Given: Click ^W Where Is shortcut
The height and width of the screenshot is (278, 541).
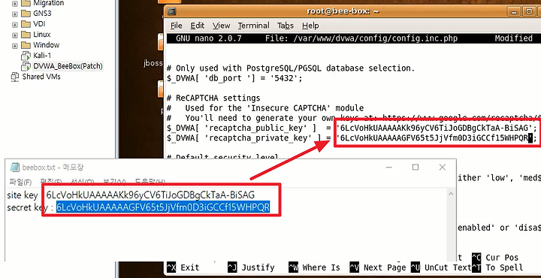Looking at the screenshot, I should (x=314, y=267).
